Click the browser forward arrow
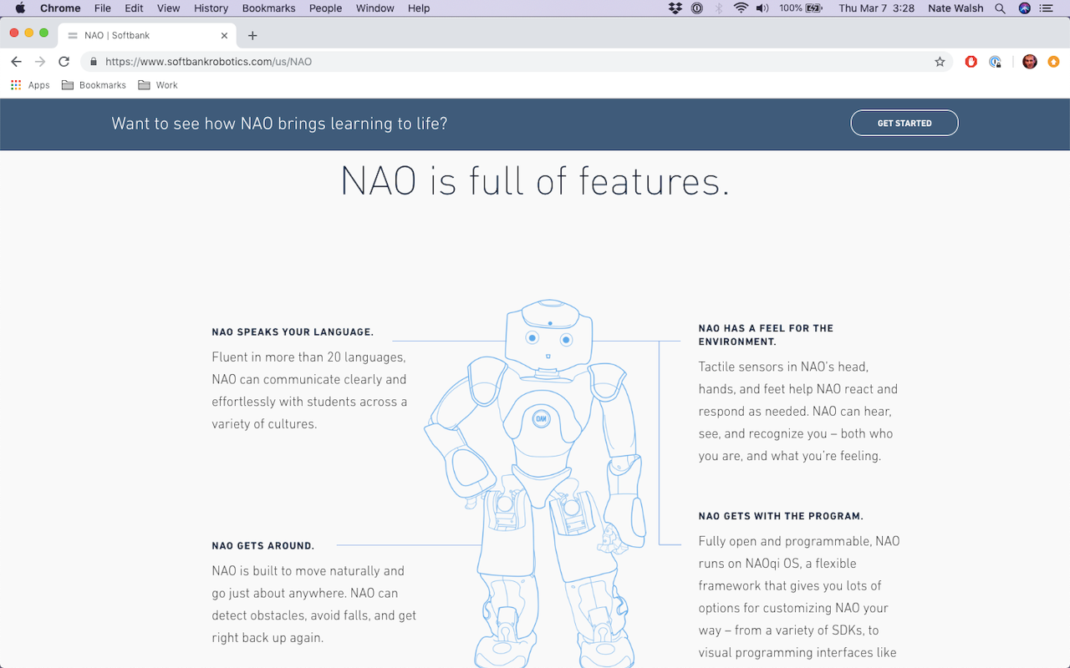 point(39,62)
